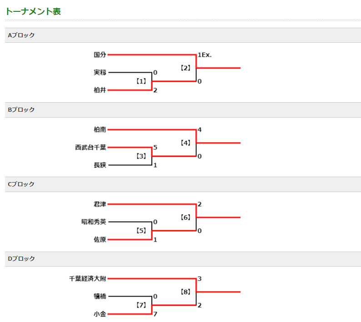The image size is (361, 322).
Task: Open match 【8】 in D block
Action: 186,292
